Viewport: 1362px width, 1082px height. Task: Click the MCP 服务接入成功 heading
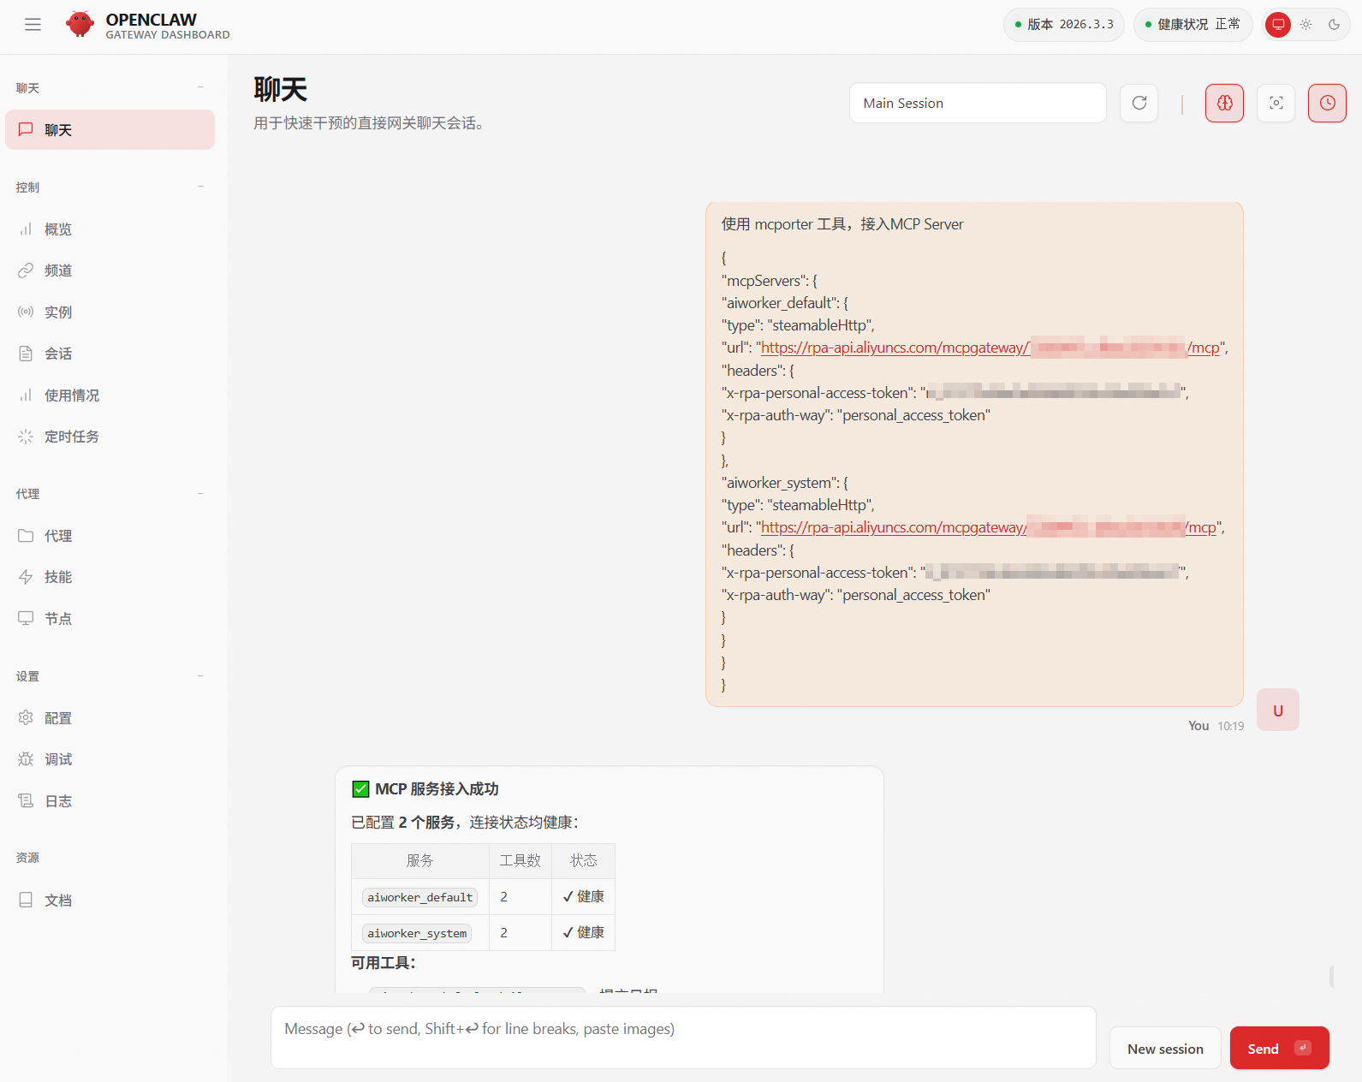tap(437, 789)
